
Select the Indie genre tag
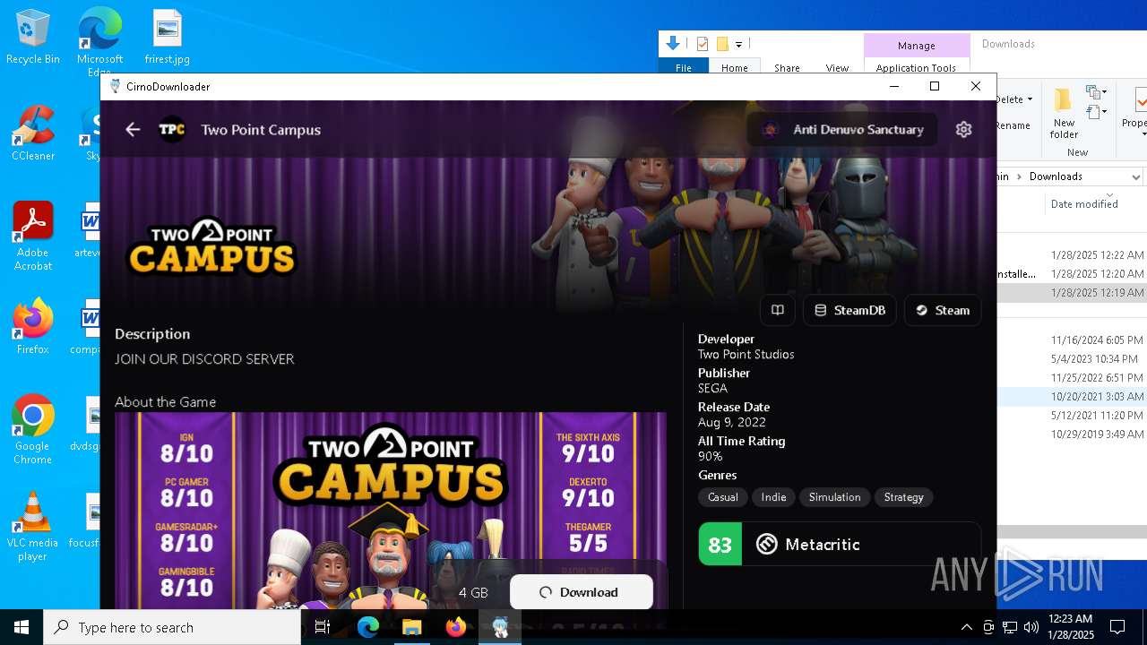pyautogui.click(x=773, y=497)
